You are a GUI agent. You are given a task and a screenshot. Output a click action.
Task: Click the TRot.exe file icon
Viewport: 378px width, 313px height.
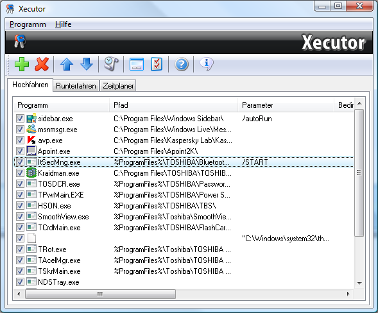click(31, 249)
